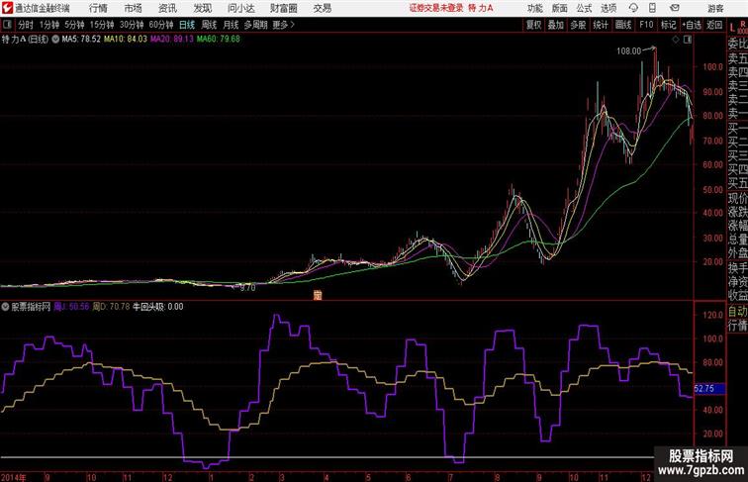This screenshot has height=482, width=748.
Task: Click the Tongdaxin app logo
Action: pos(7,8)
